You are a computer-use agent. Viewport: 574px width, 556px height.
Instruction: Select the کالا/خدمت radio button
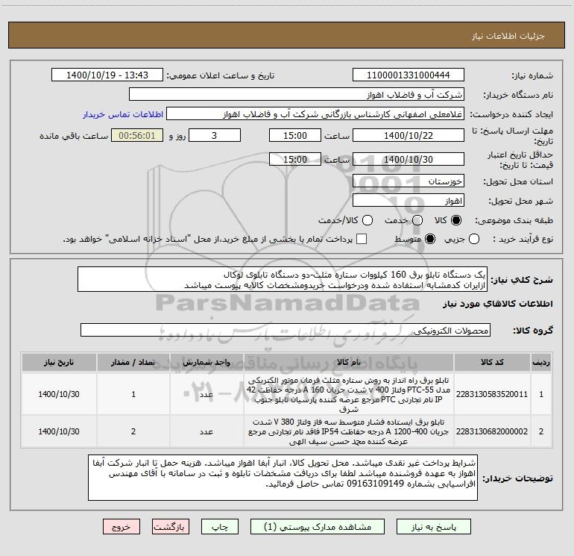point(368,220)
